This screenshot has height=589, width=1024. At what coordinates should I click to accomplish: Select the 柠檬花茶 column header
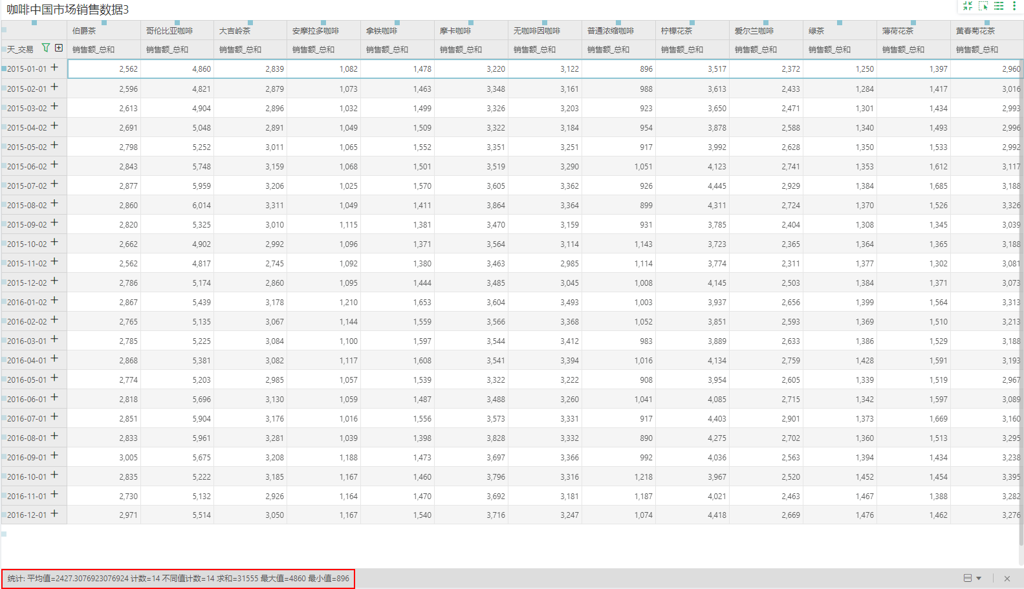[x=677, y=31]
